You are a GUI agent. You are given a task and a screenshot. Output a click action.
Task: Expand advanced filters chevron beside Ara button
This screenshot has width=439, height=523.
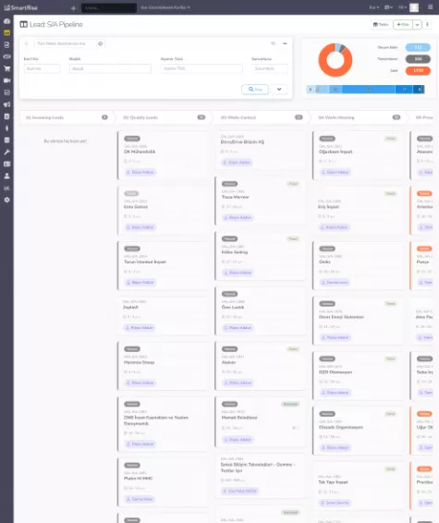click(279, 90)
